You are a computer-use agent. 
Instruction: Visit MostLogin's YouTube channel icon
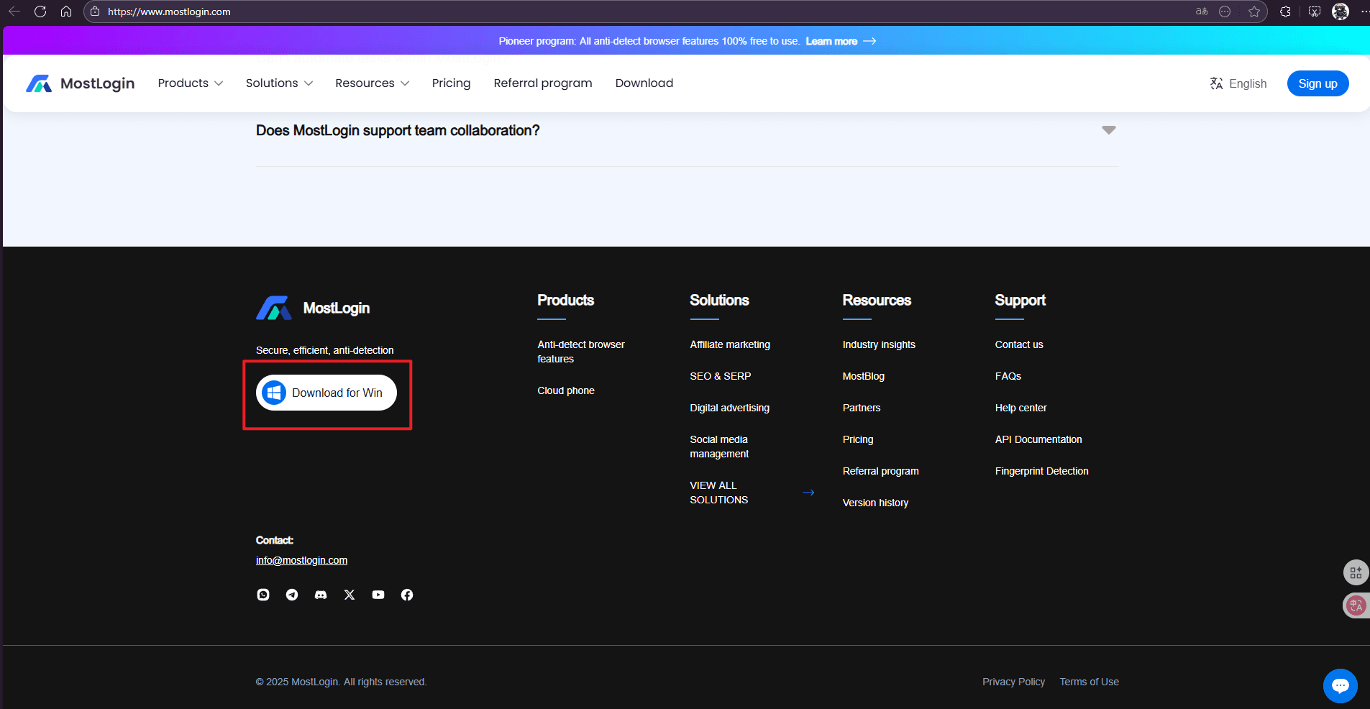pos(378,595)
